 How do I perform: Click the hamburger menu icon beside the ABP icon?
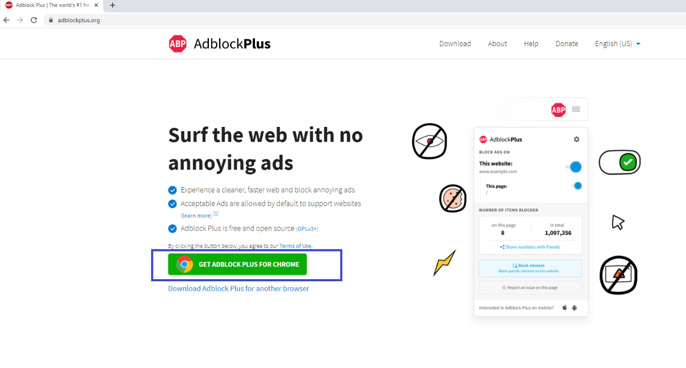tap(576, 109)
